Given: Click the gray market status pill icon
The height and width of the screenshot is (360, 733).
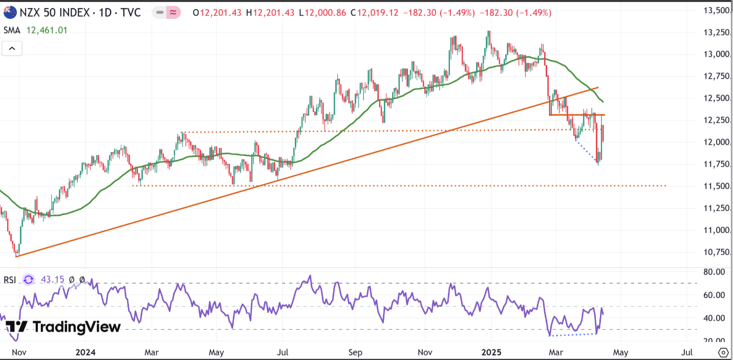Looking at the screenshot, I should (x=160, y=13).
